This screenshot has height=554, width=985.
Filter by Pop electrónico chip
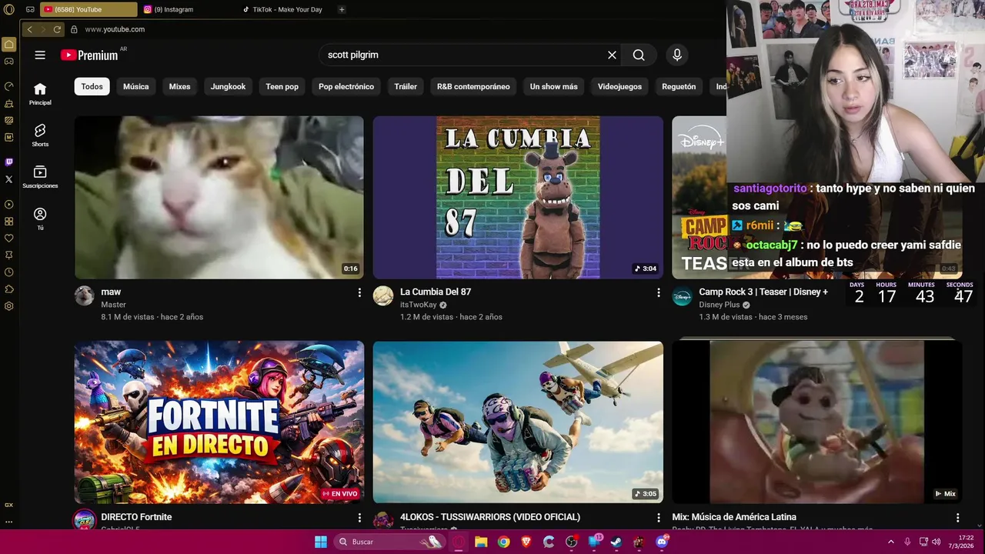tap(346, 86)
